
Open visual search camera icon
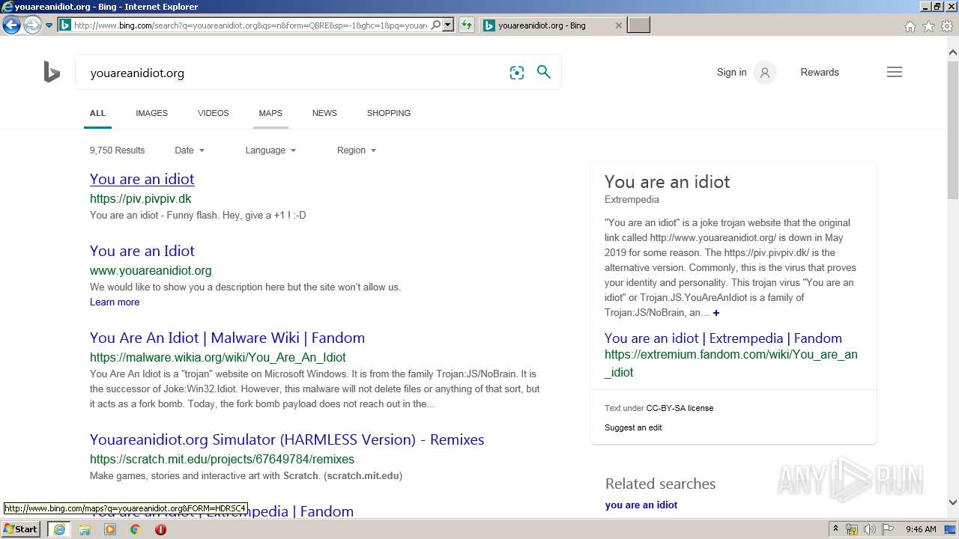pos(517,73)
